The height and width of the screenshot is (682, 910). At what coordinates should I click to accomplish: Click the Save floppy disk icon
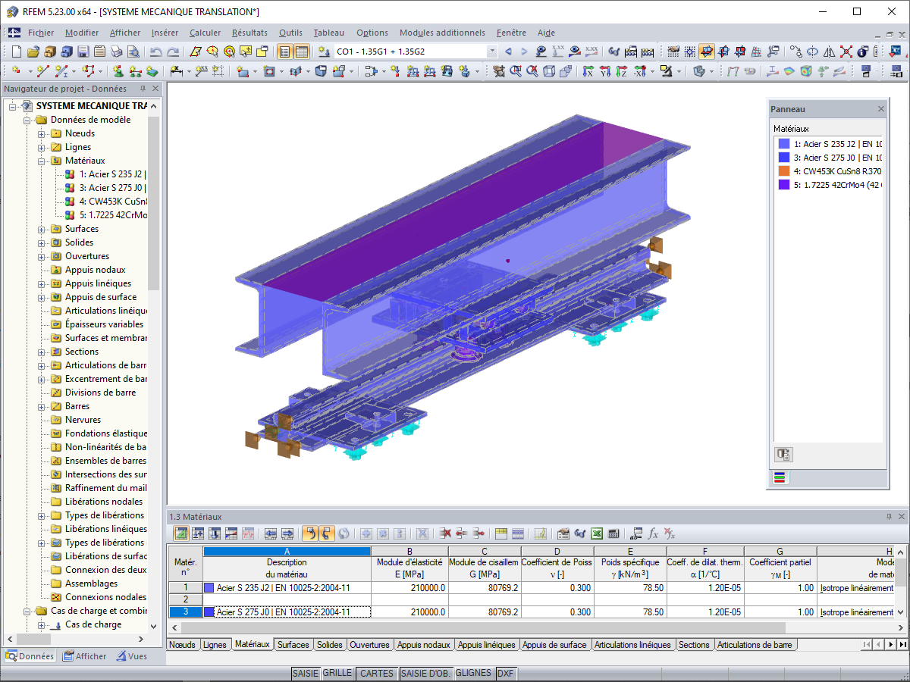click(x=83, y=52)
